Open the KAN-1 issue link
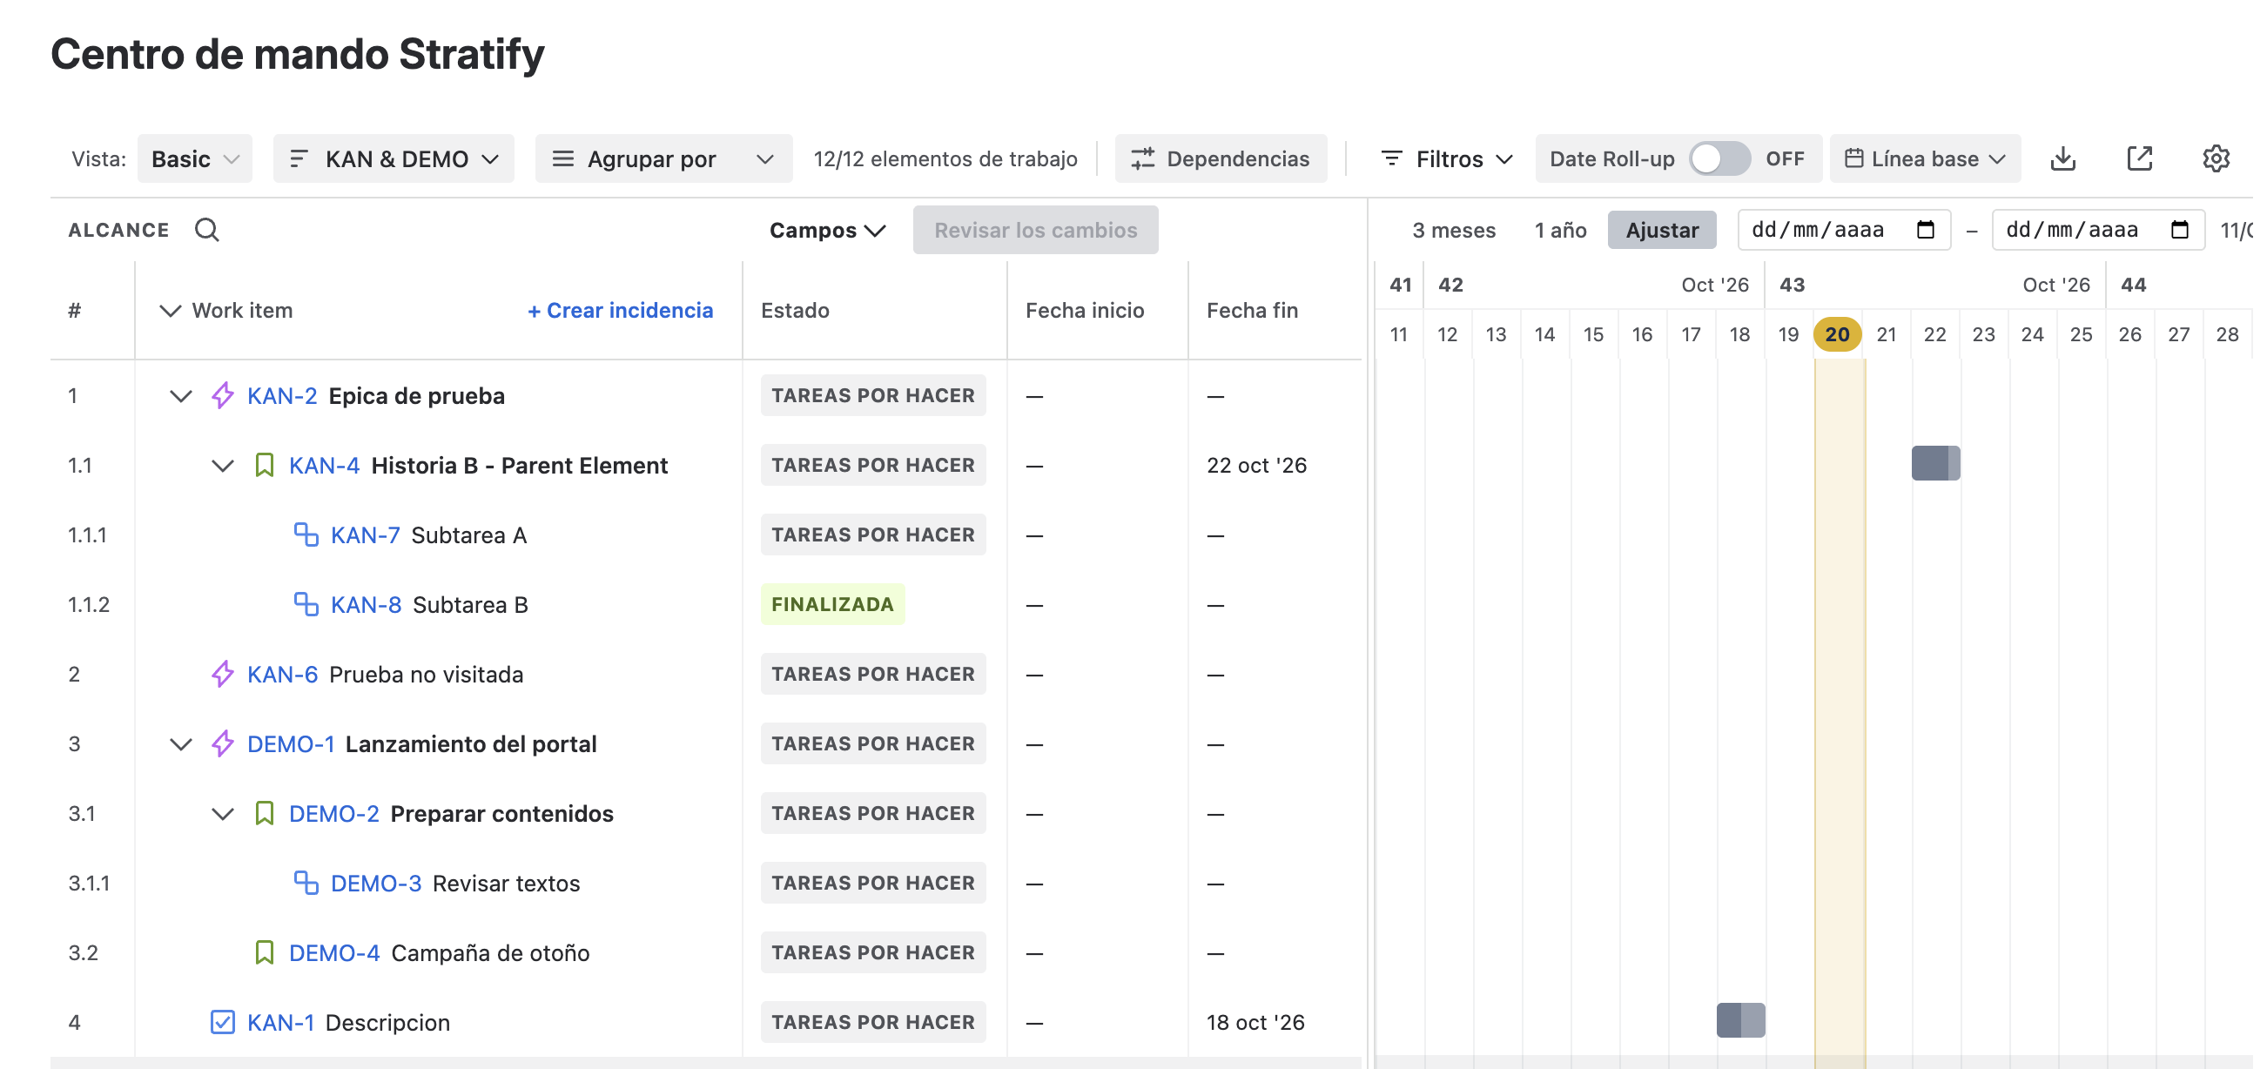2267x1069 pixels. coord(280,1021)
